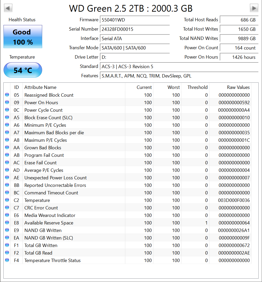262x282 pixels.
Task: Click status icon of CRC Error Count row
Action: pos(7,207)
